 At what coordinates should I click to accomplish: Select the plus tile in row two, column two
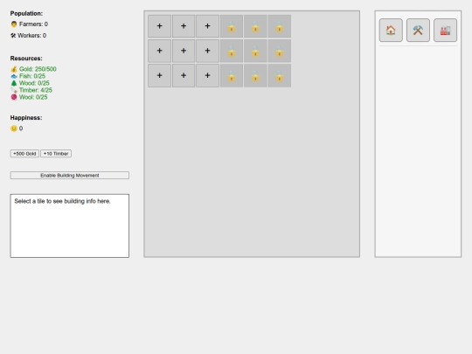pyautogui.click(x=184, y=51)
